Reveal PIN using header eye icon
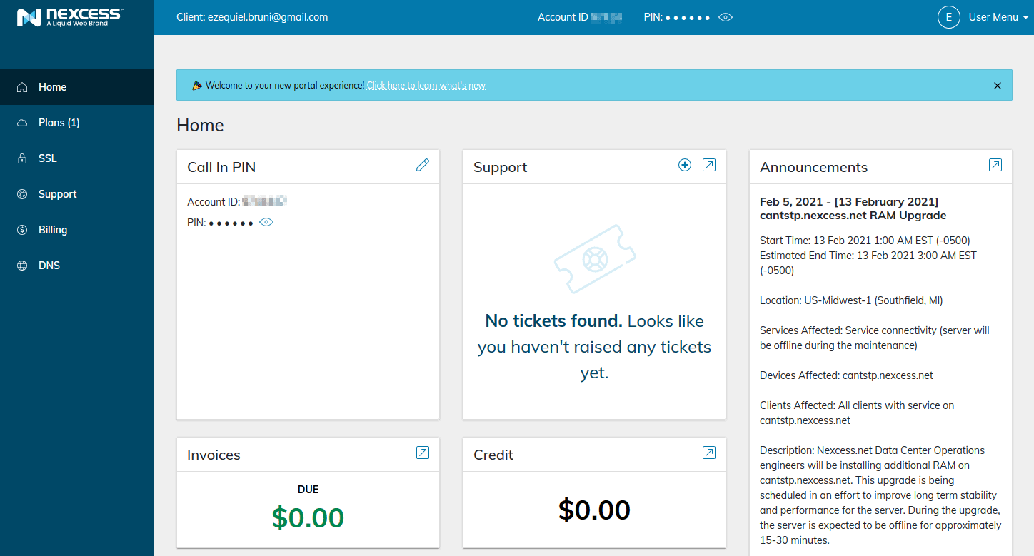1034x556 pixels. [x=726, y=17]
